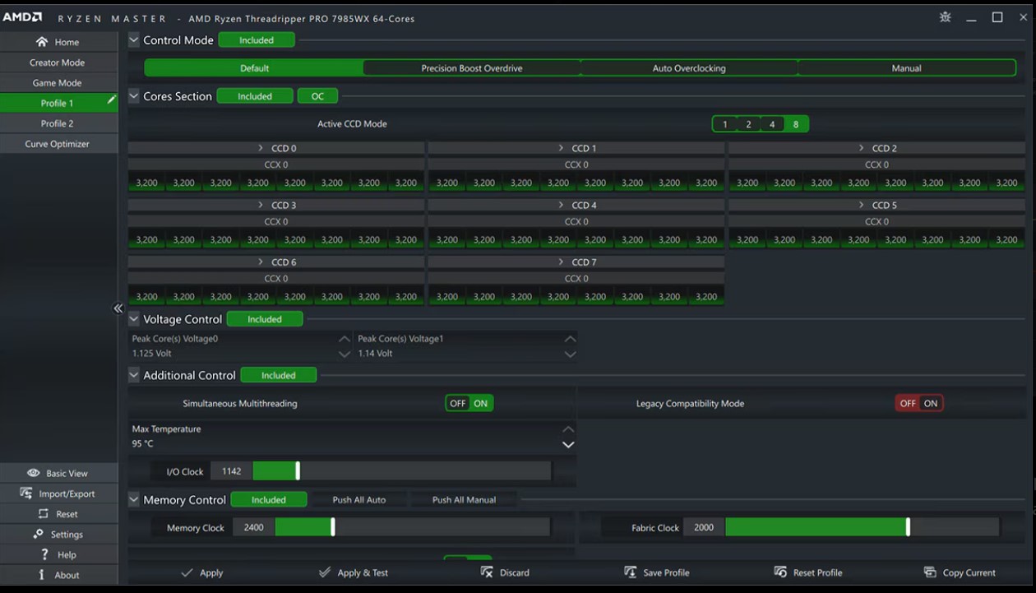Click the About info icon
Viewport: 1036px width, 593px height.
[42, 575]
